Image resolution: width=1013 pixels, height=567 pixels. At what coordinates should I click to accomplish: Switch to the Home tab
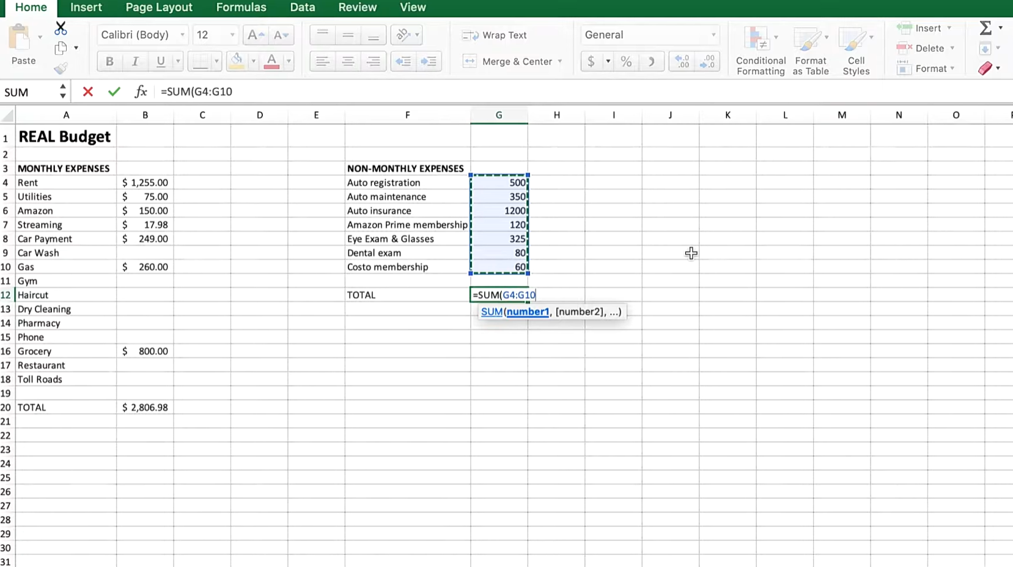(x=31, y=7)
